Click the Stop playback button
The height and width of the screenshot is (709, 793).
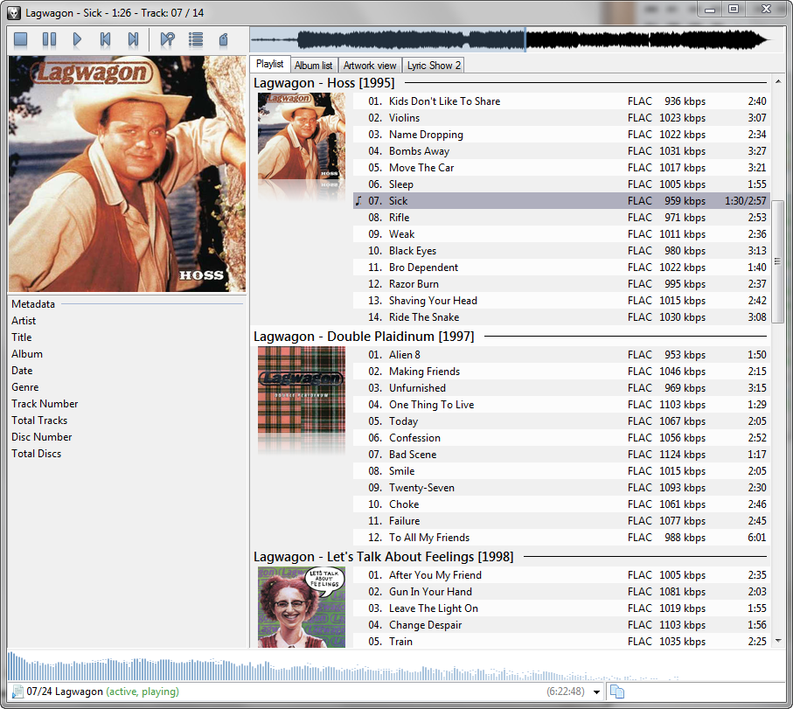[21, 39]
